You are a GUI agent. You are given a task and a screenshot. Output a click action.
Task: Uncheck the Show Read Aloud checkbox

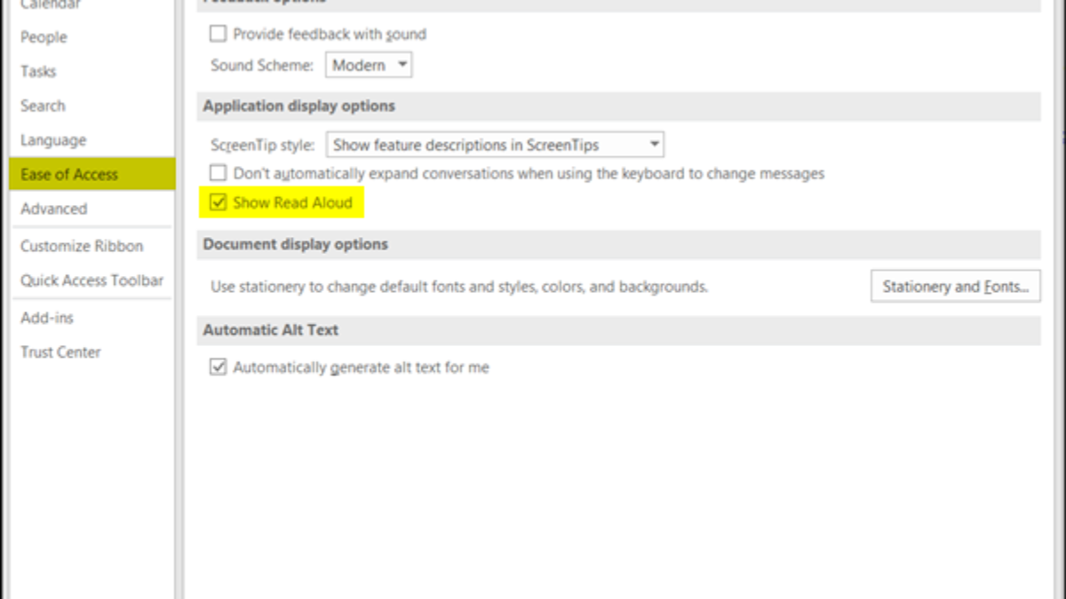218,203
